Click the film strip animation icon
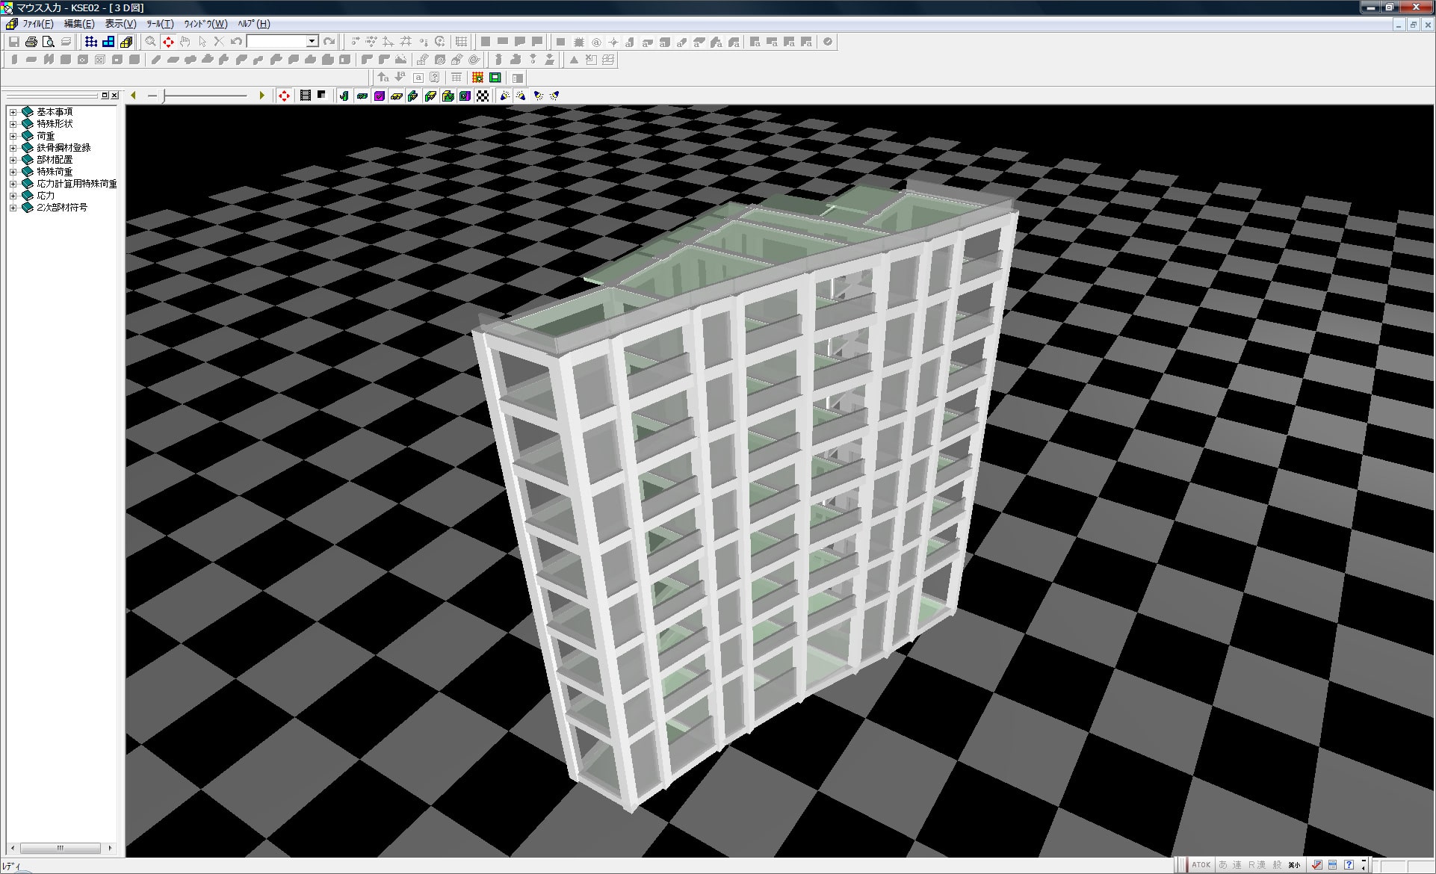The image size is (1436, 874). 305,96
